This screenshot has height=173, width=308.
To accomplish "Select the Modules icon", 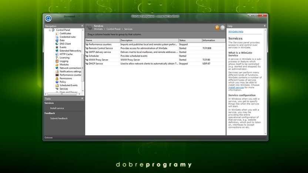I will click(x=57, y=65).
